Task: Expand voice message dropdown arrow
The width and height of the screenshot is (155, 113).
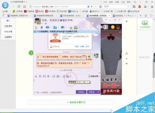Action: pos(51,77)
